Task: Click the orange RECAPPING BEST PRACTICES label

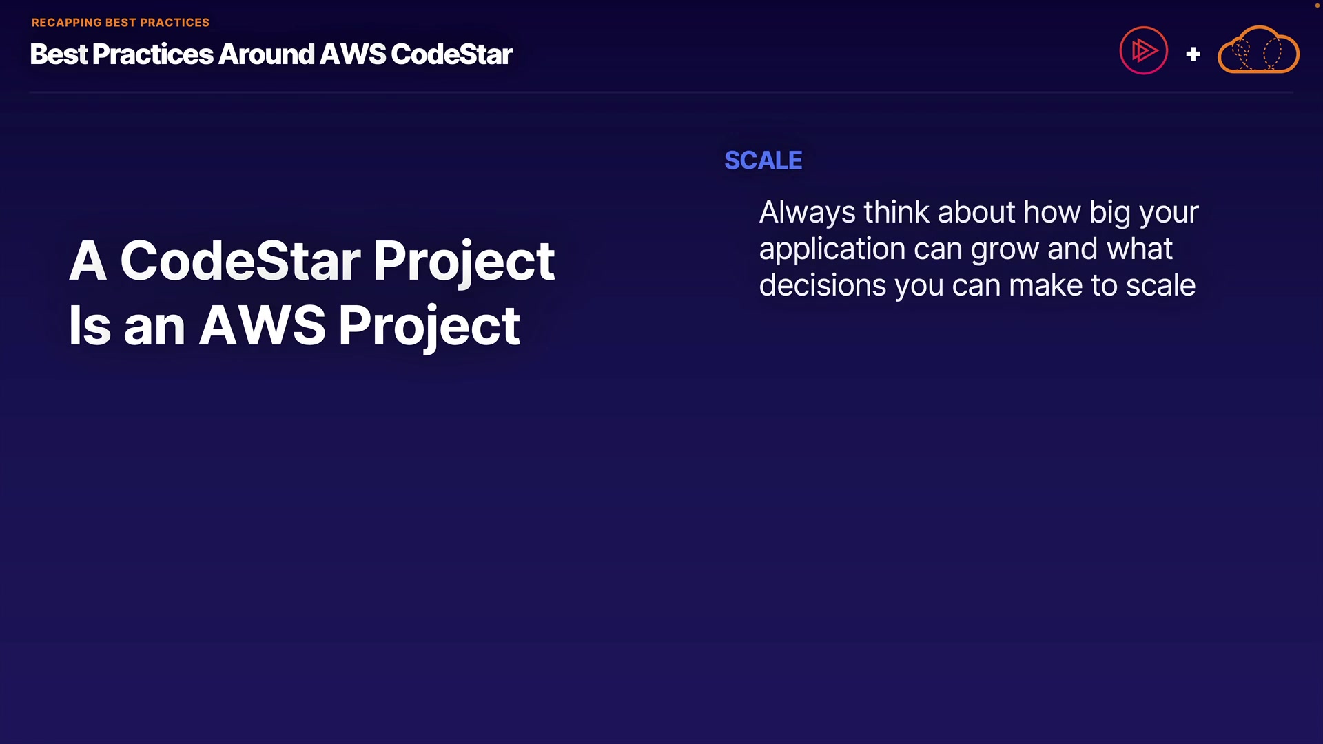Action: [x=121, y=23]
